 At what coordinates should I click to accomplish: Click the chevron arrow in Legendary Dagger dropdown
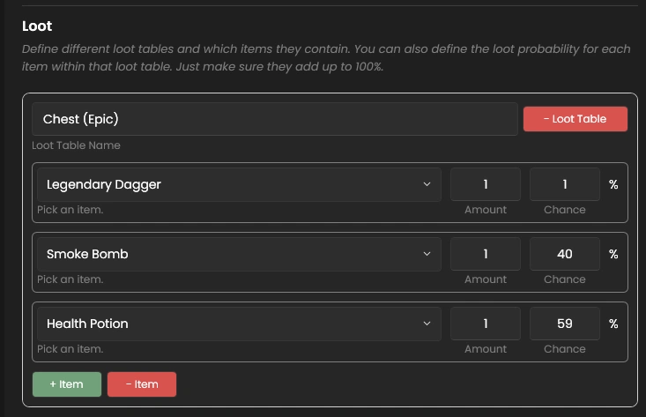coord(427,184)
